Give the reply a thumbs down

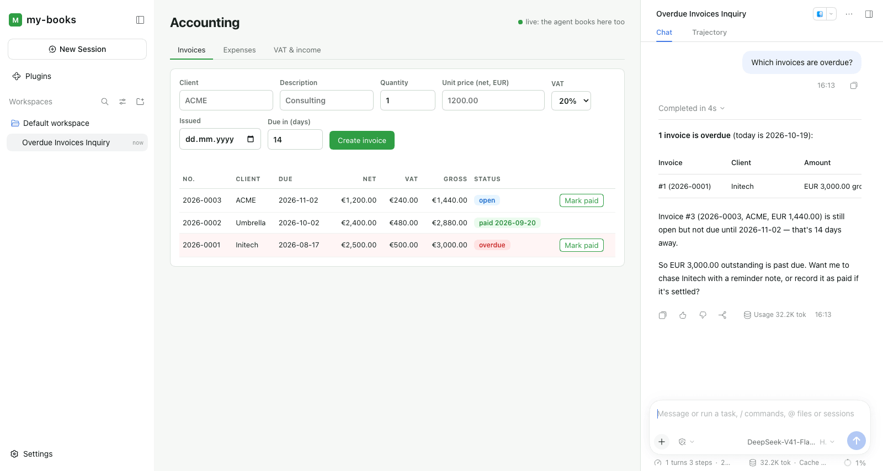tap(703, 315)
